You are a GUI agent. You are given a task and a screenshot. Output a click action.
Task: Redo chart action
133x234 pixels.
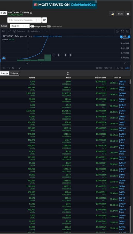47,31
